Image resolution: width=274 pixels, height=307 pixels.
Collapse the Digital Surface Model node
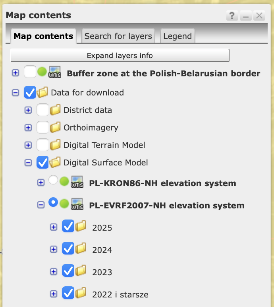[28, 163]
